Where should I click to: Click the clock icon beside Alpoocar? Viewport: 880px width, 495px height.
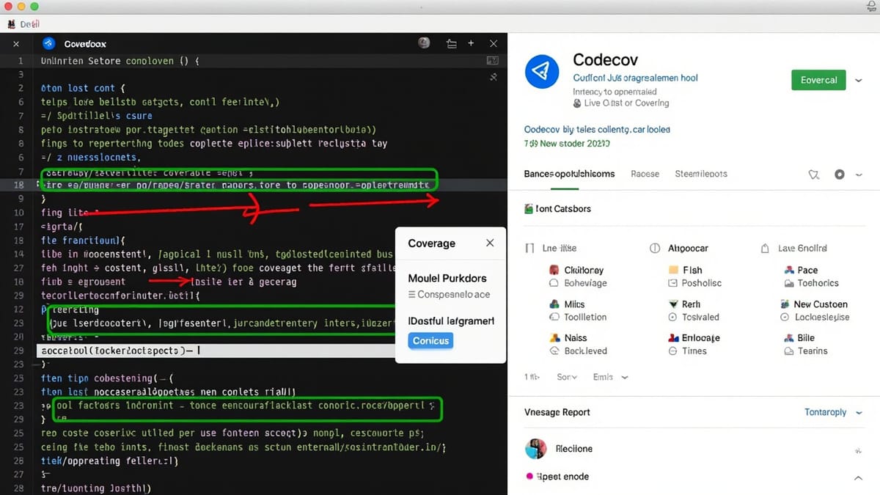pyautogui.click(x=655, y=249)
